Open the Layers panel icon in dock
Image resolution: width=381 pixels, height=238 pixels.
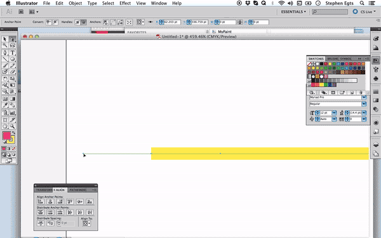[376, 145]
